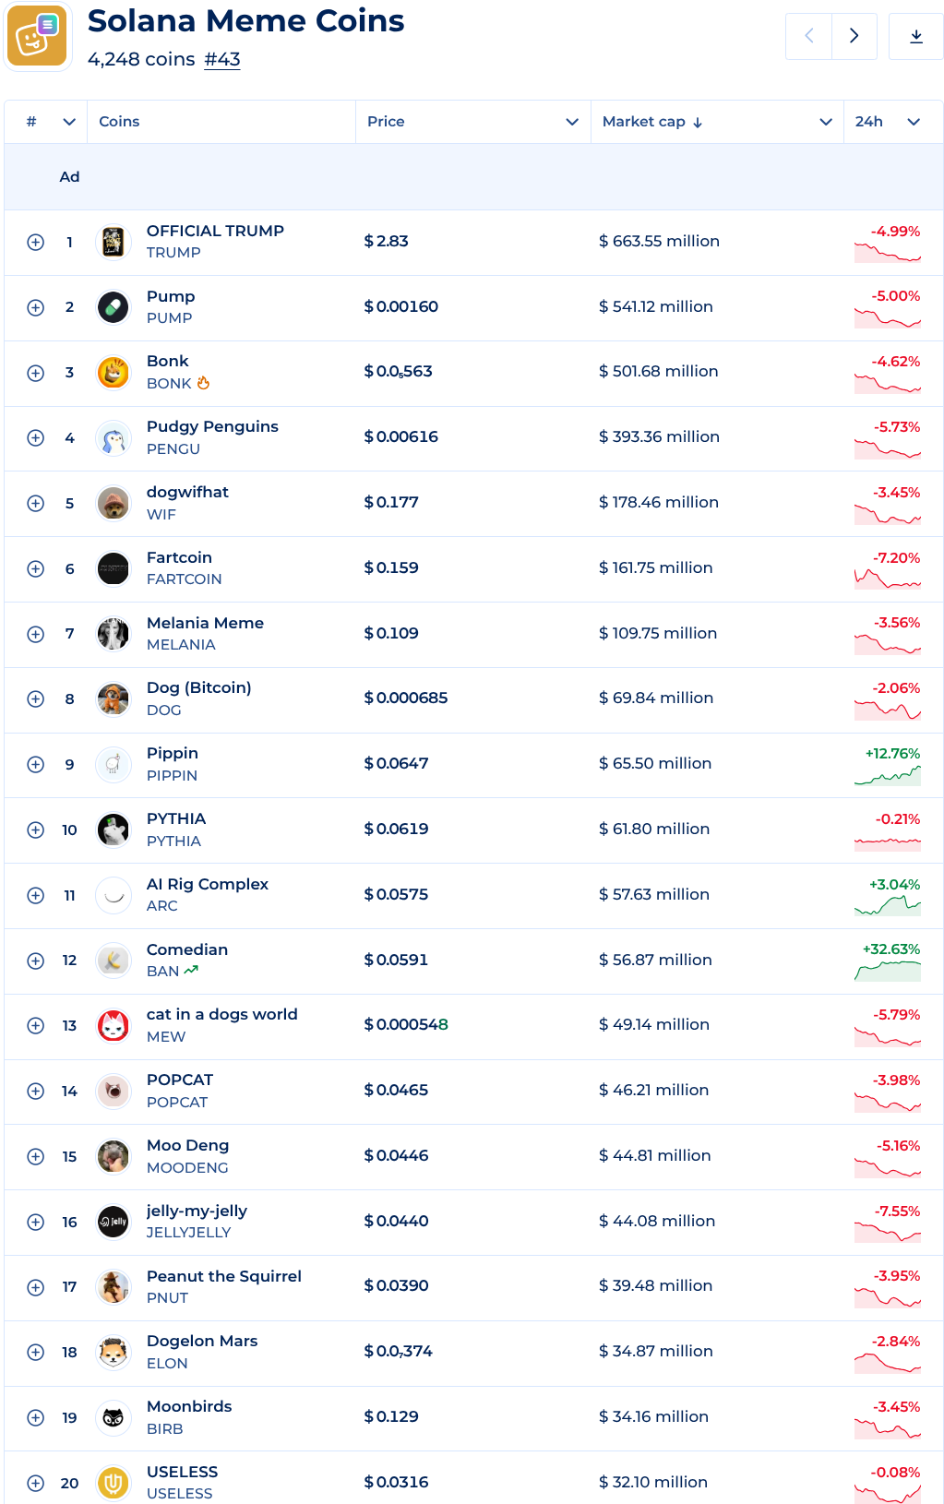944x1504 pixels.
Task: Click the Solana Meme Coins category logo
Action: 38,36
